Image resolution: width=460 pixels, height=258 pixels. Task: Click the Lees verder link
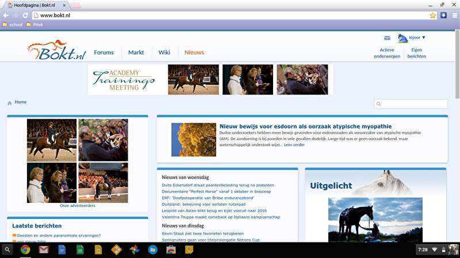[294, 145]
